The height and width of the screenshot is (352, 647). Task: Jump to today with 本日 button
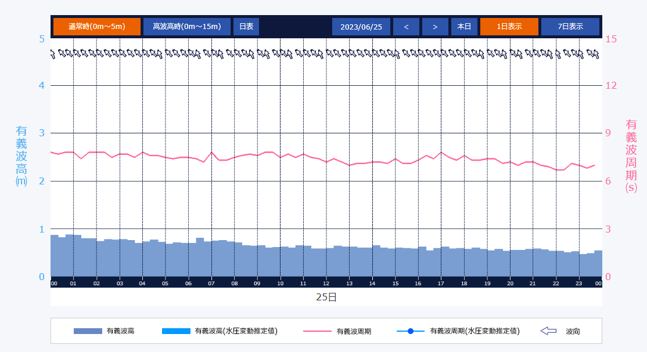point(463,27)
